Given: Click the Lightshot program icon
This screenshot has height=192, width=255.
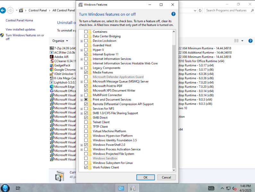Looking at the screenshot, I should [52, 82].
